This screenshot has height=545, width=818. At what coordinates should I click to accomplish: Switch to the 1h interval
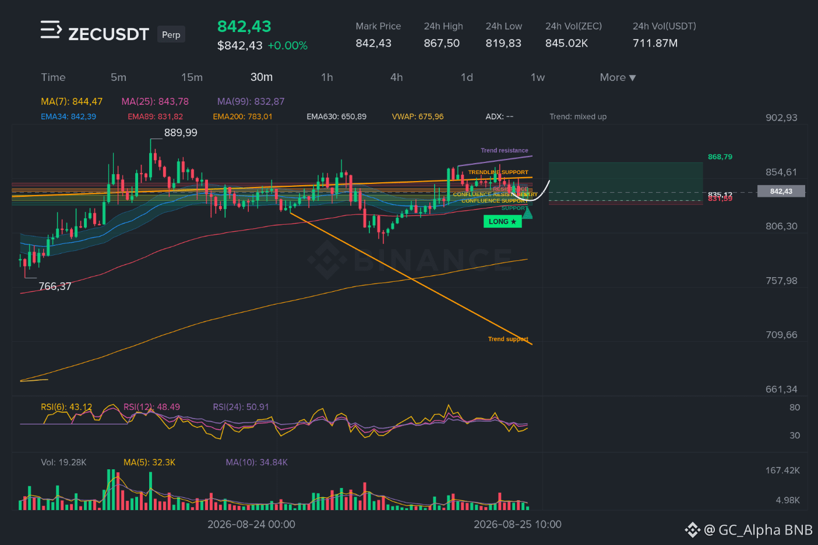(327, 77)
